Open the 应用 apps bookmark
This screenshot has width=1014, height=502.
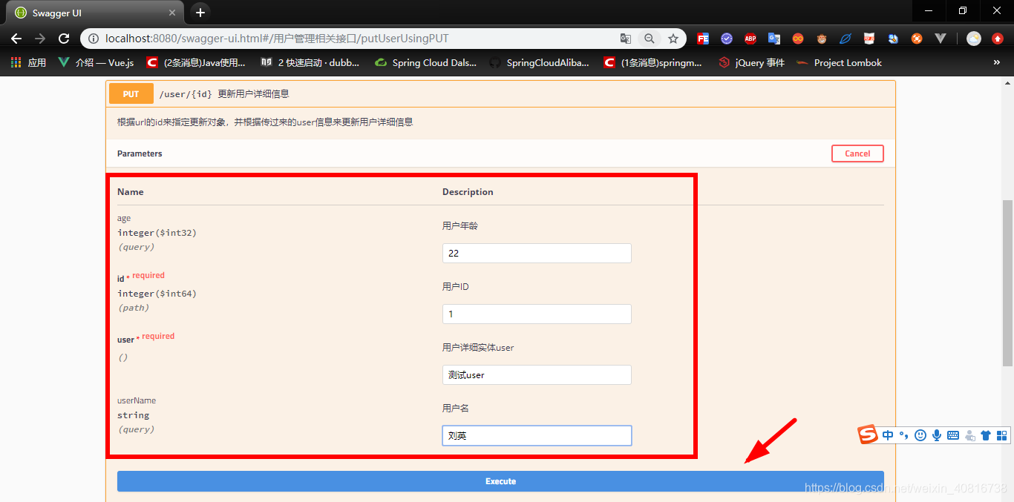pyautogui.click(x=28, y=63)
